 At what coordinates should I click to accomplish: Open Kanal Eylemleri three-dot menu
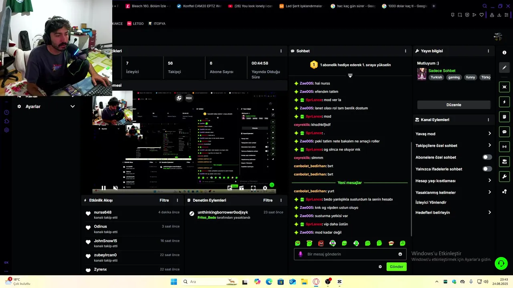tap(488, 120)
